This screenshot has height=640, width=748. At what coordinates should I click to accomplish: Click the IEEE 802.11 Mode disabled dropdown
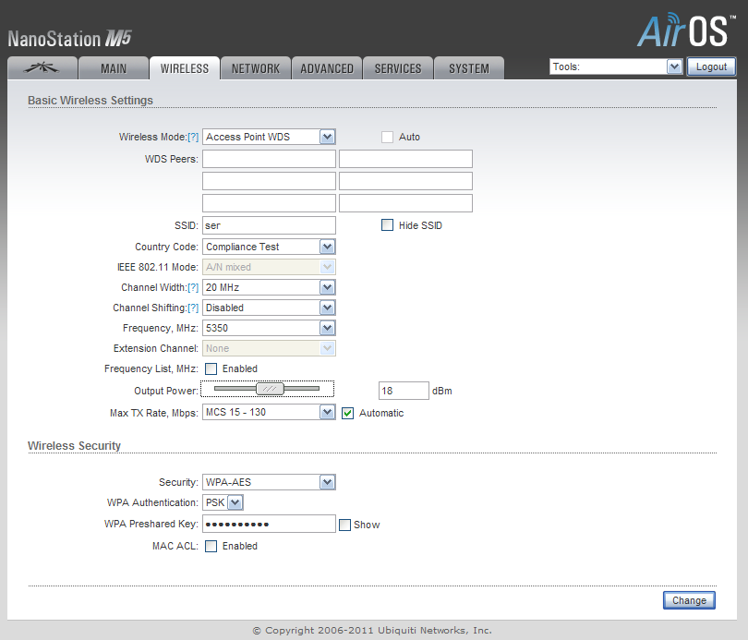(269, 267)
